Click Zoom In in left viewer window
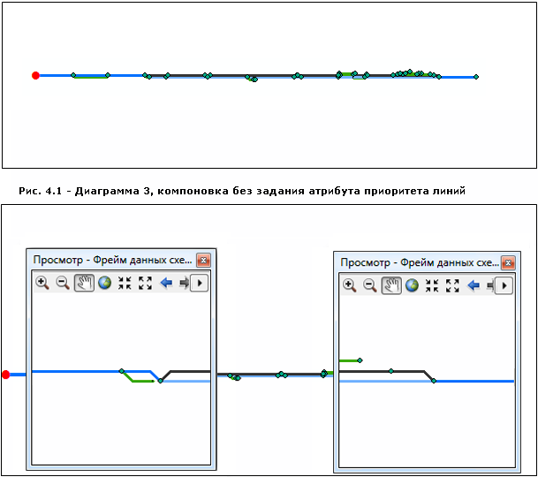Viewport: 538px width, 477px height. [42, 284]
